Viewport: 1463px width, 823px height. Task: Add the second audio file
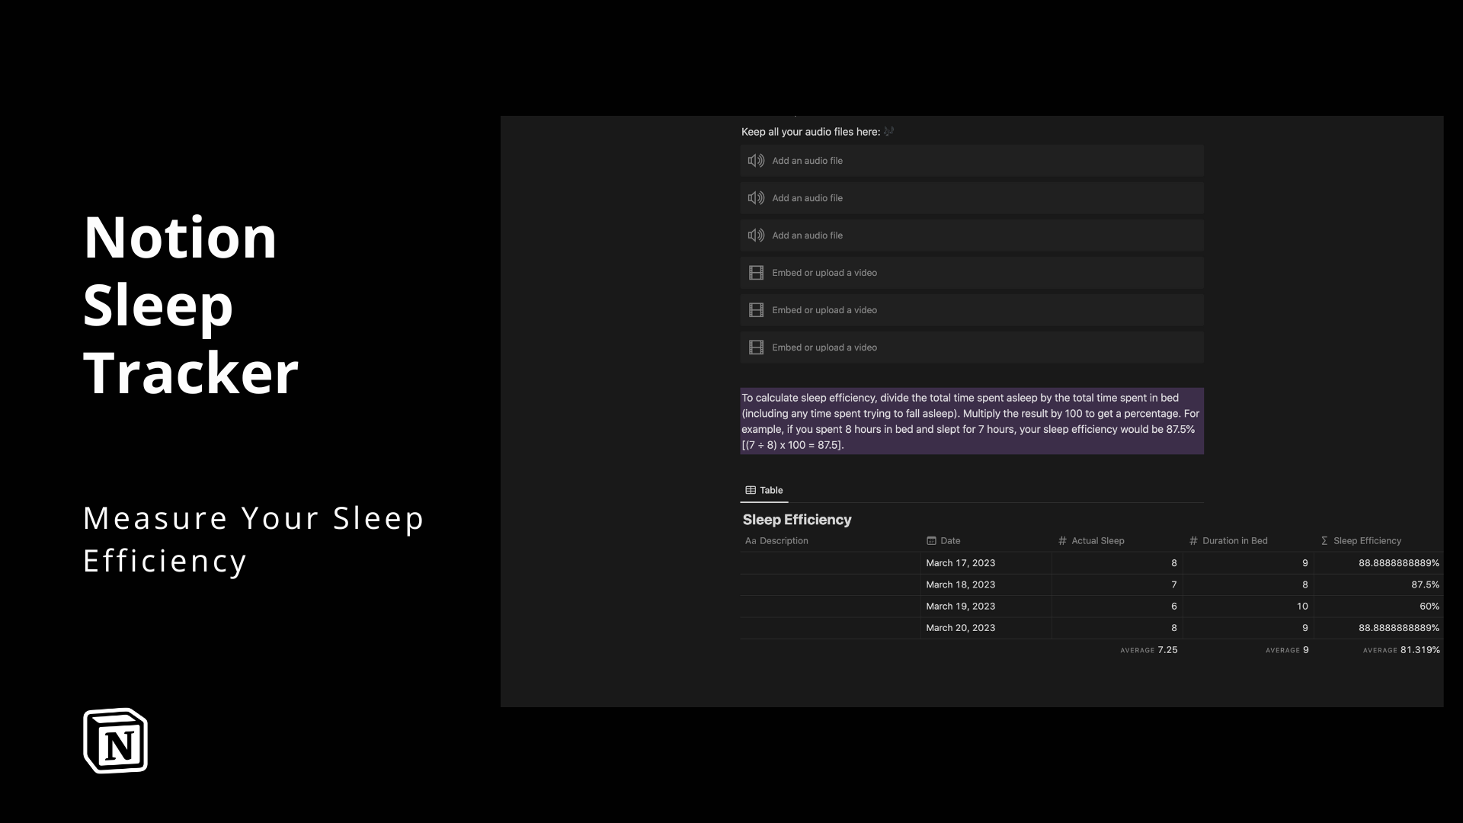click(x=972, y=198)
